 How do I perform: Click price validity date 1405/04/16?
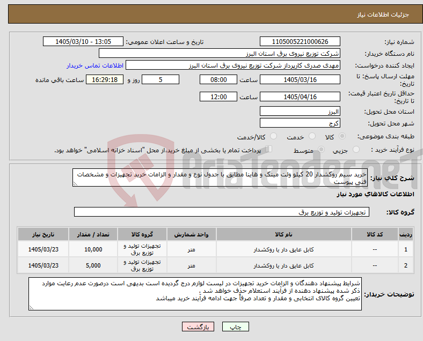pos(300,97)
